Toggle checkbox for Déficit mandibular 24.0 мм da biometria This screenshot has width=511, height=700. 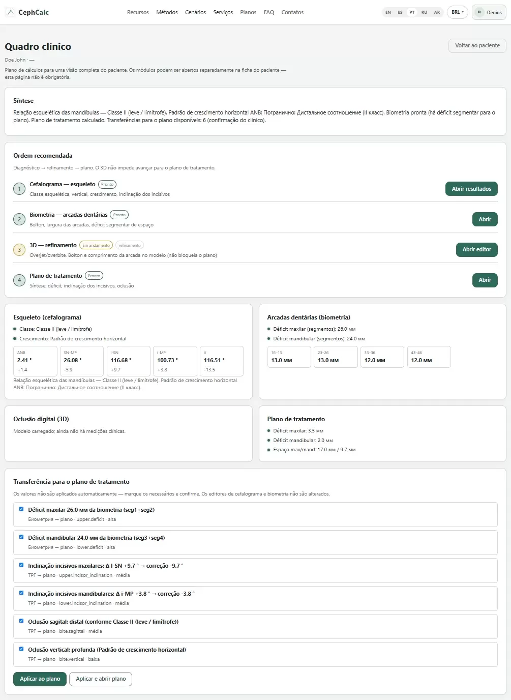point(21,537)
